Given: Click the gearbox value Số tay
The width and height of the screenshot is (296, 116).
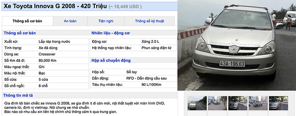Looking at the screenshot, I should 132,72.
